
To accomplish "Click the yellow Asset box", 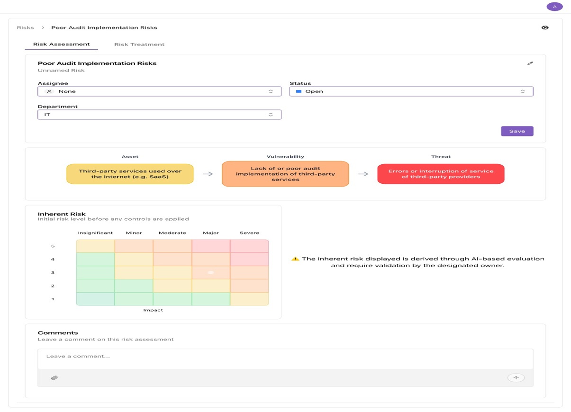I will tap(130, 174).
